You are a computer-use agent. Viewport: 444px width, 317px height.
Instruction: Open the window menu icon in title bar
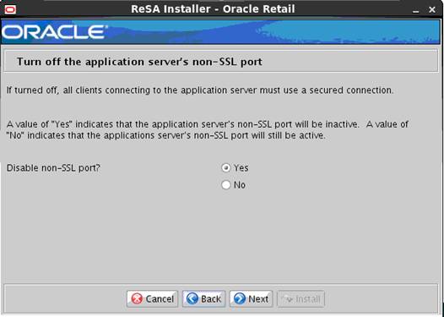pos(10,9)
